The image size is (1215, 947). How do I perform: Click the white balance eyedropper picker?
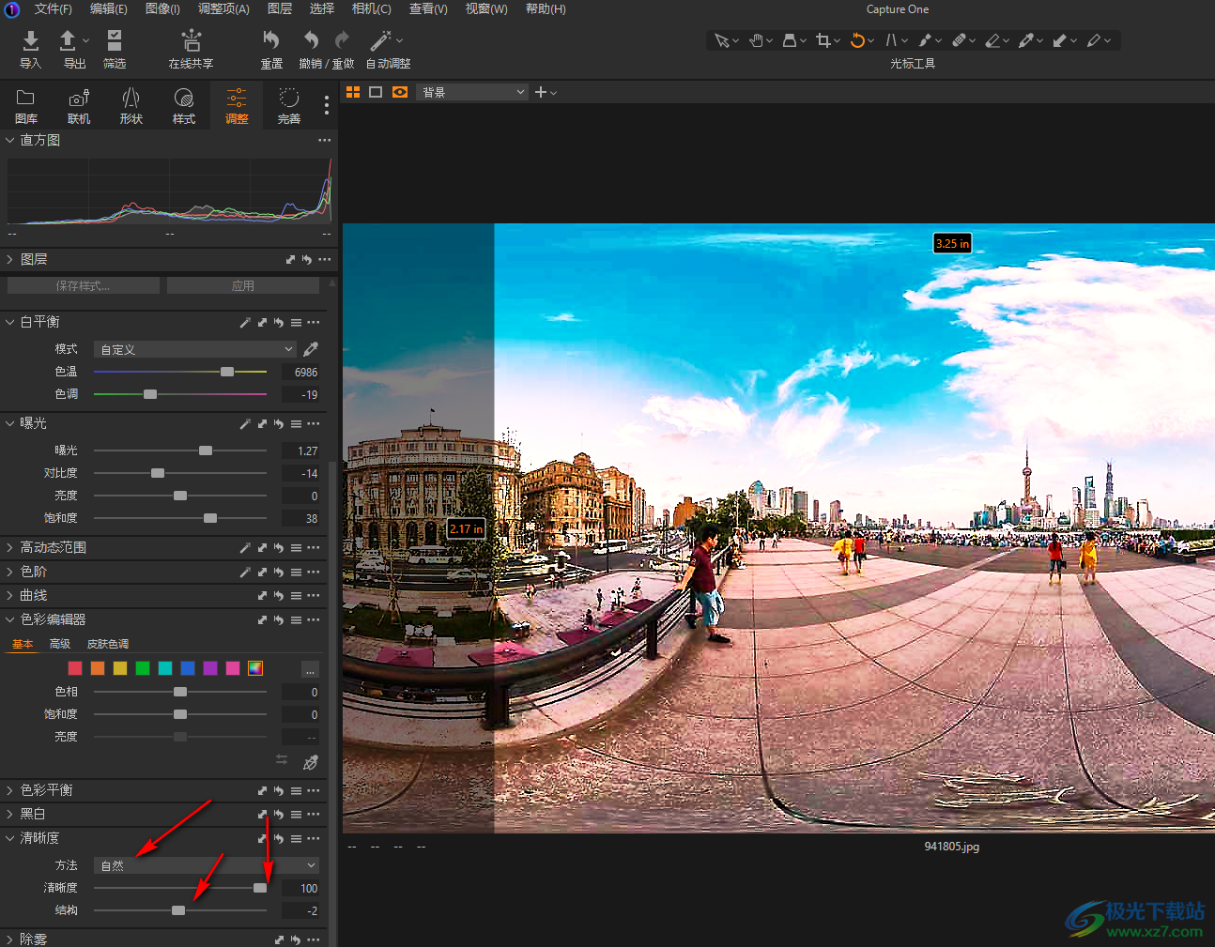click(311, 349)
